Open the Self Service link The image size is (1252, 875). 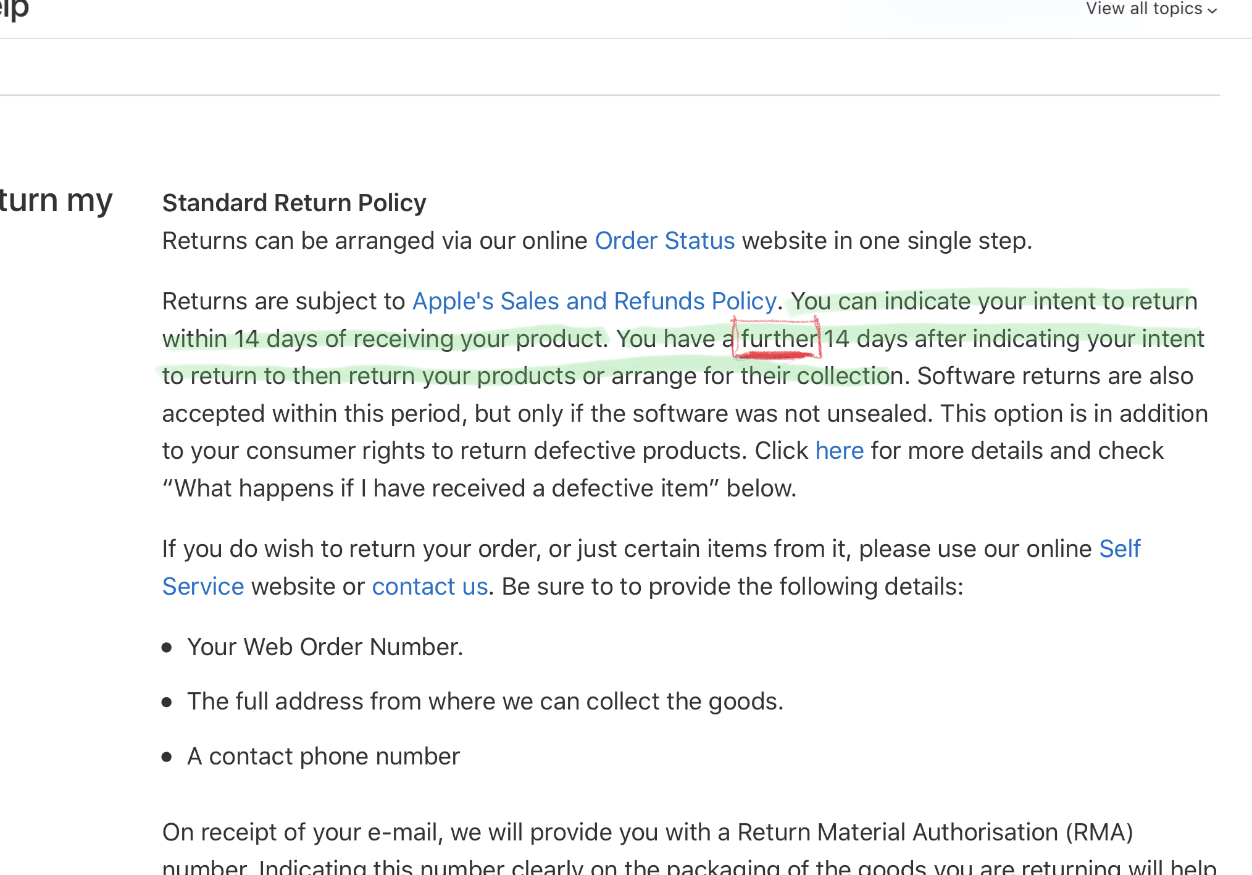click(x=1120, y=549)
